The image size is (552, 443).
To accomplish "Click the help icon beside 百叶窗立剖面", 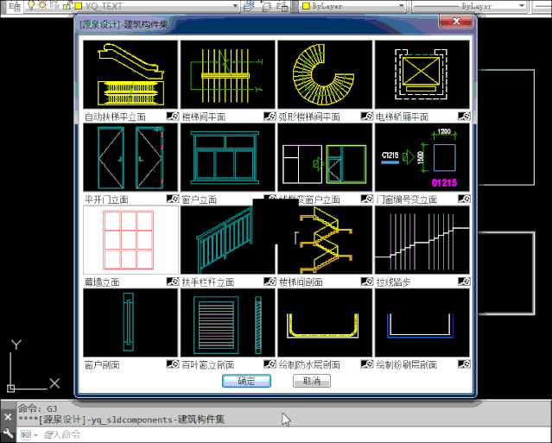I will tap(270, 364).
